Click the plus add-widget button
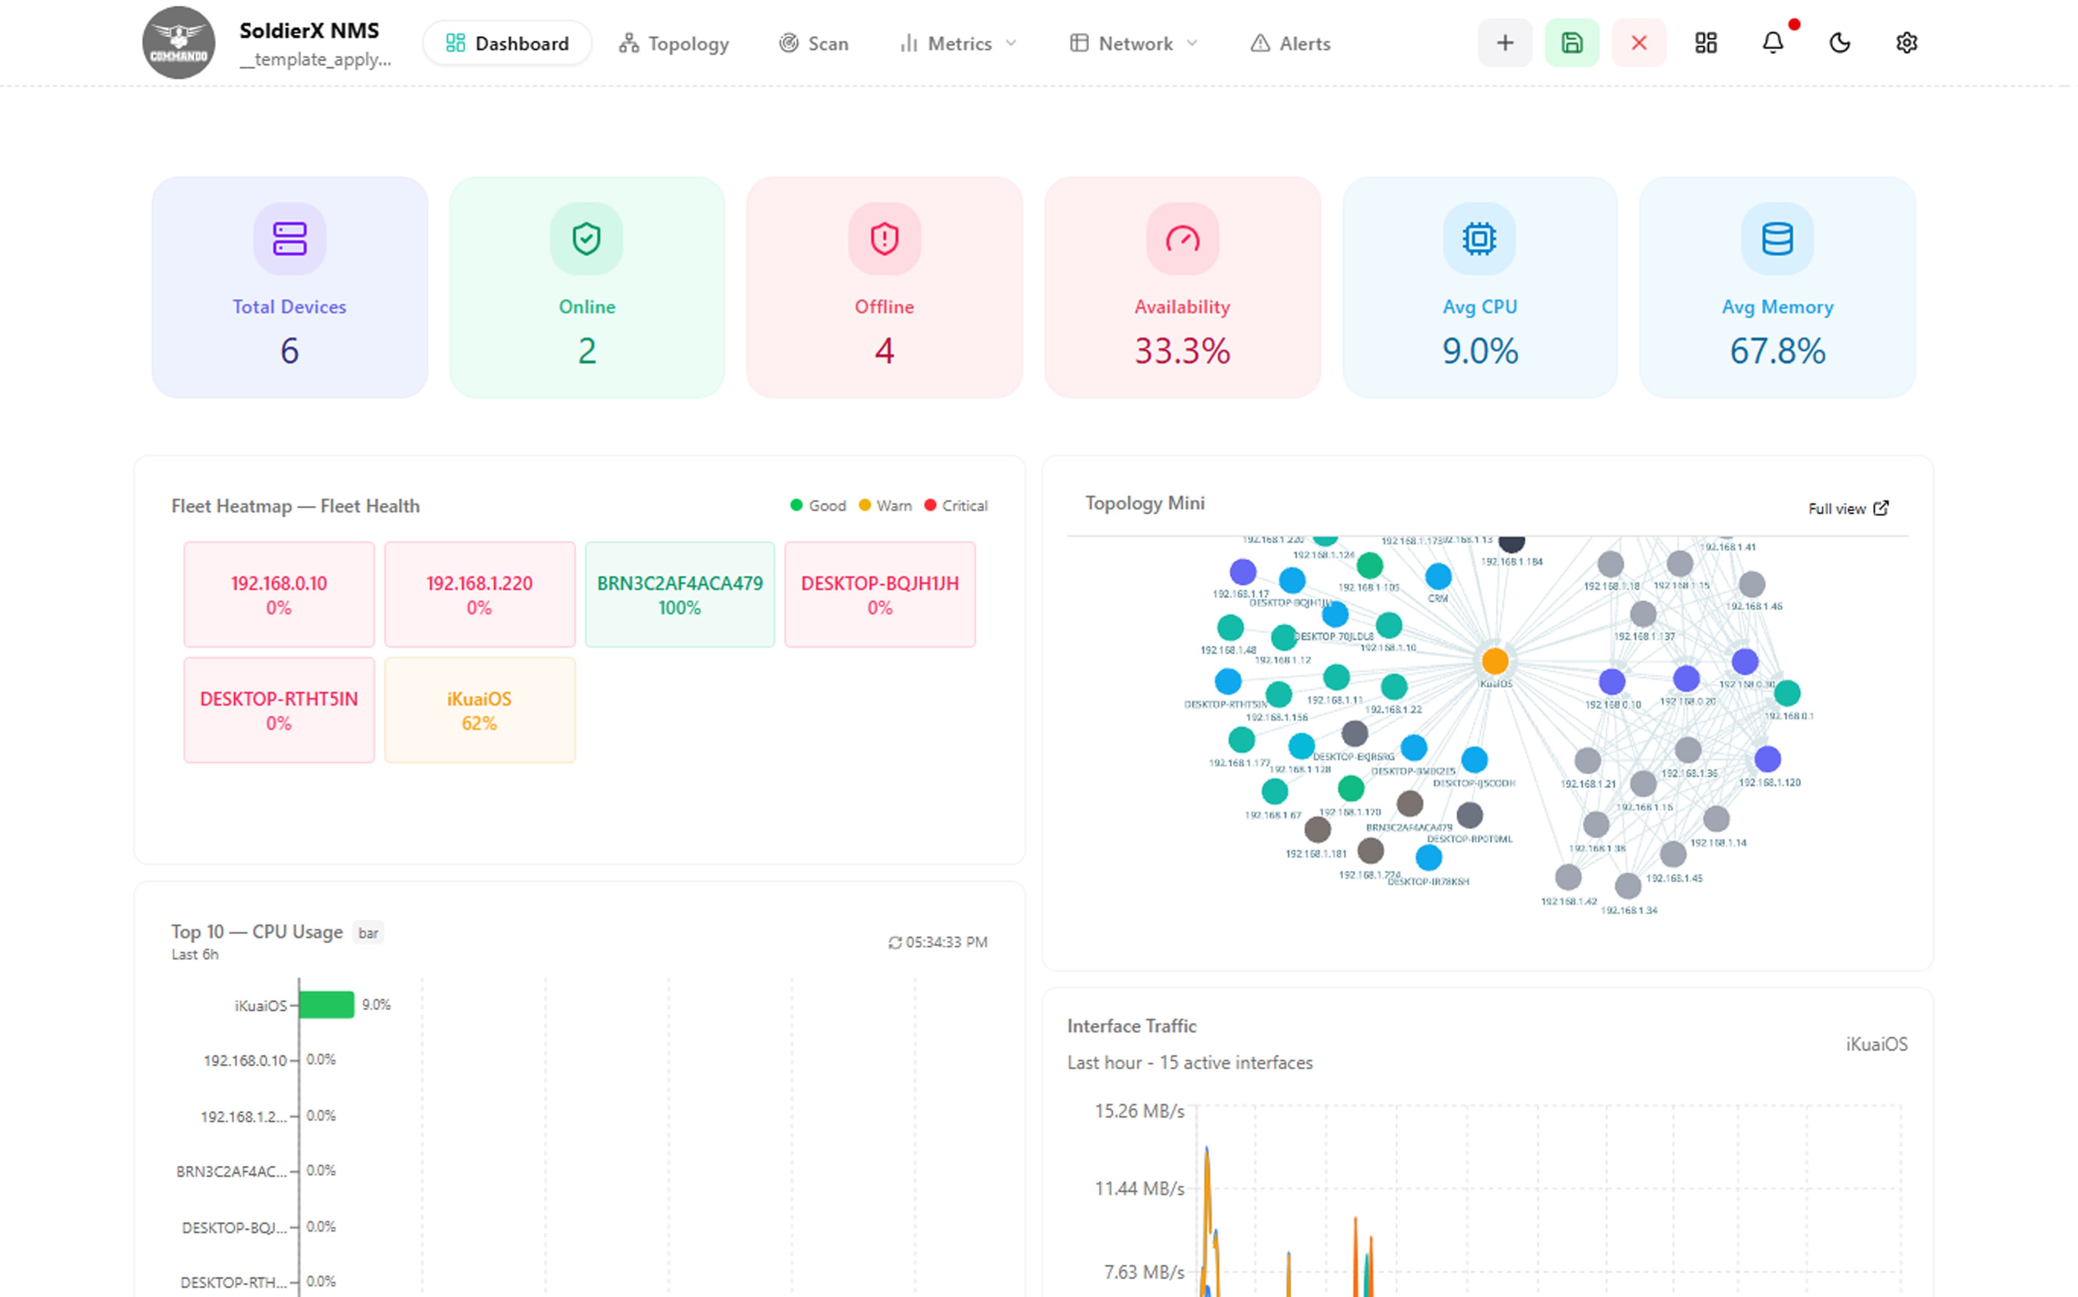 click(1505, 43)
